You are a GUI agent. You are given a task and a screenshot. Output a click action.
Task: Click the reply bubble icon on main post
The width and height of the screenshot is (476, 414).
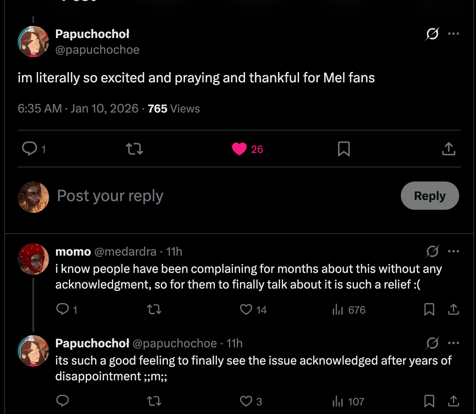coord(29,149)
